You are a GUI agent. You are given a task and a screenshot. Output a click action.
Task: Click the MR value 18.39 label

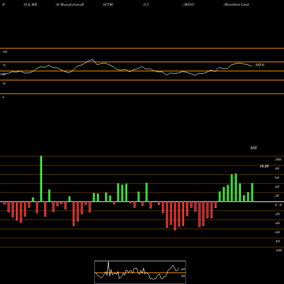pos(264,166)
